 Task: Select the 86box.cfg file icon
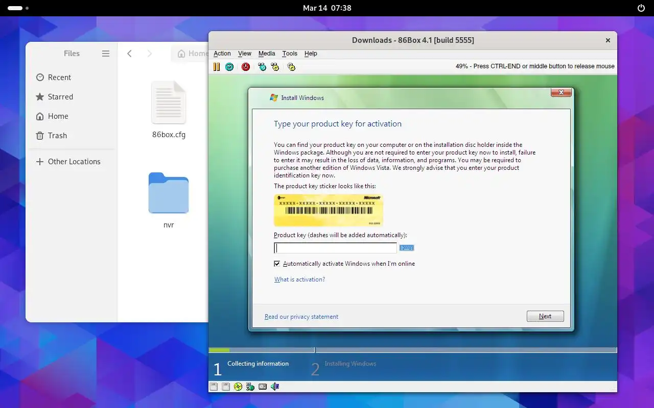pos(169,103)
